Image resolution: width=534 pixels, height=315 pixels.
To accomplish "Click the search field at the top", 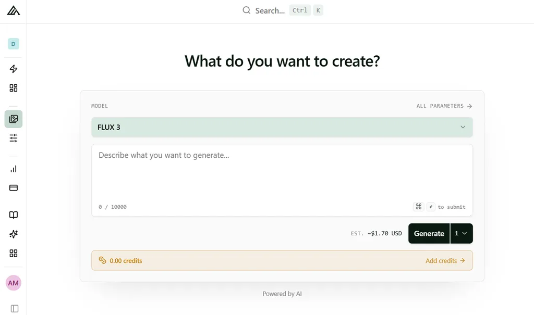I will click(x=282, y=10).
